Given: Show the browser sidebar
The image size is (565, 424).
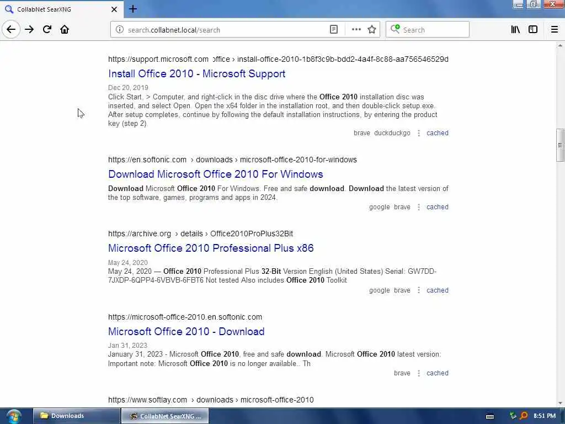Looking at the screenshot, I should tap(533, 30).
